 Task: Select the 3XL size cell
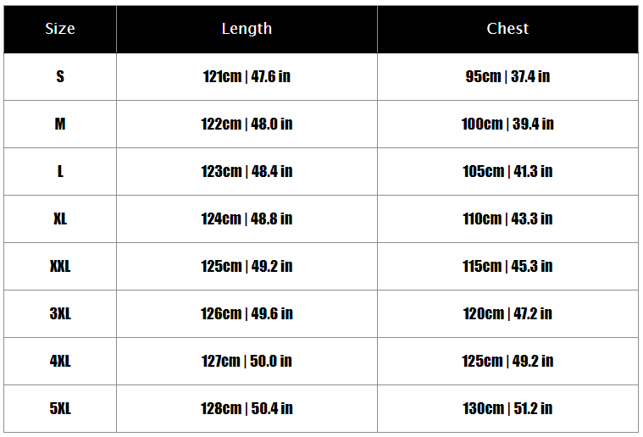[60, 313]
